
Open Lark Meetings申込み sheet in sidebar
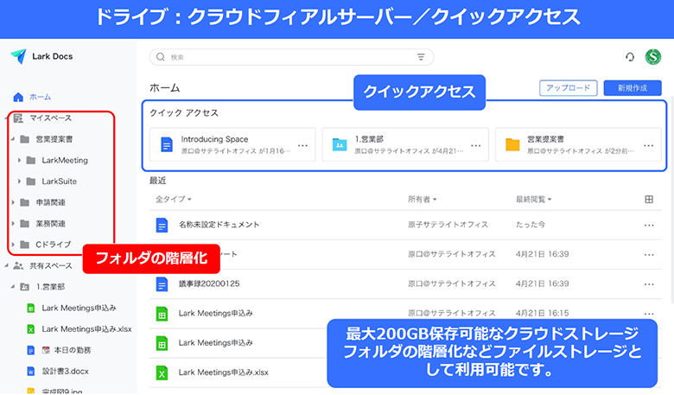79,309
